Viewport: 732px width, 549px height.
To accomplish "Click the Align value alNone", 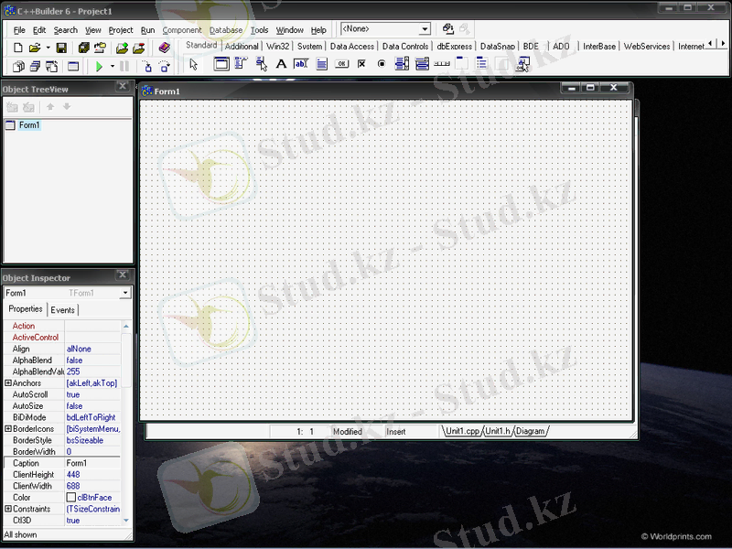I will 92,349.
